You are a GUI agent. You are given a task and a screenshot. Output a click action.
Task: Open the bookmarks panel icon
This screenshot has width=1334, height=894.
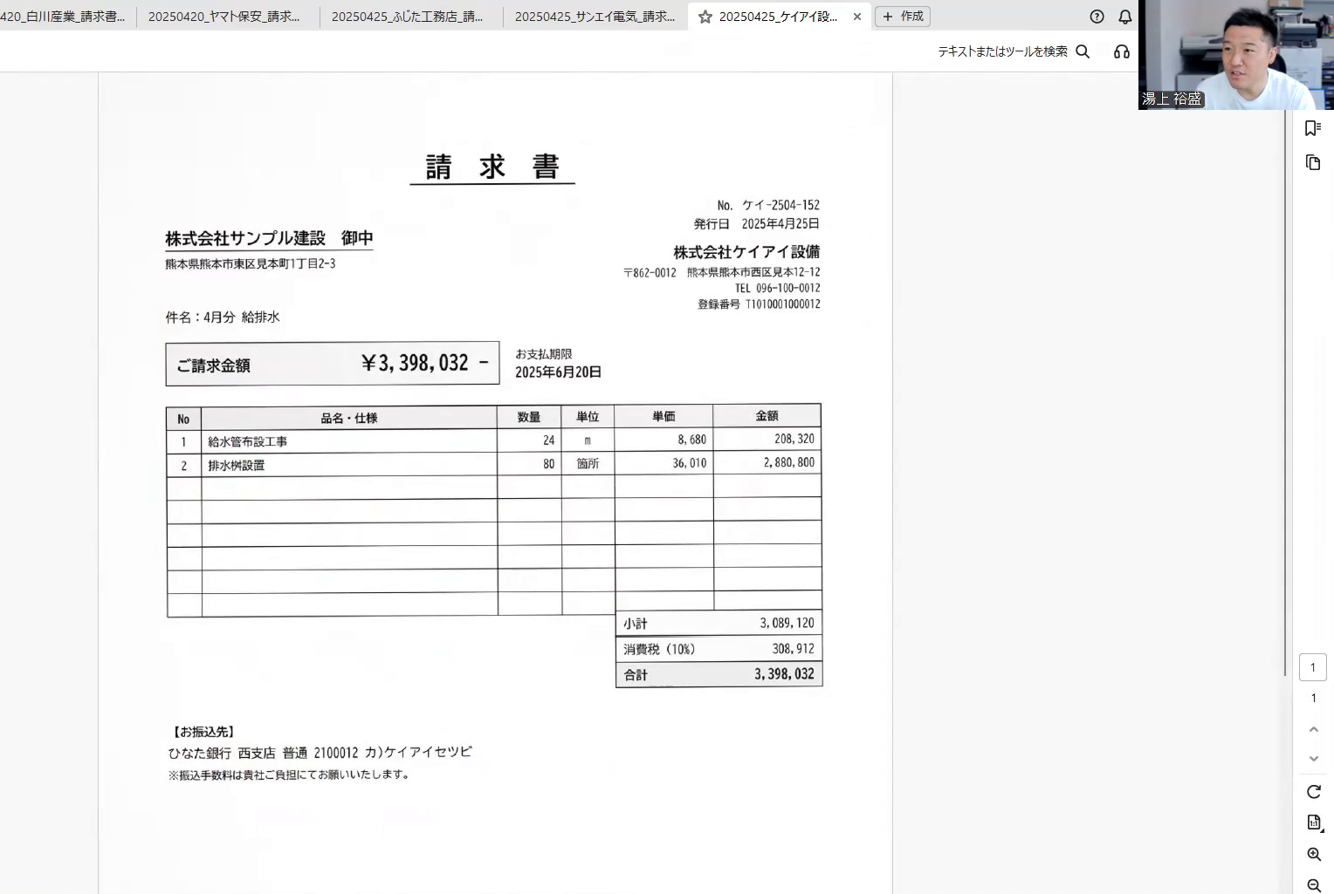click(x=1313, y=128)
